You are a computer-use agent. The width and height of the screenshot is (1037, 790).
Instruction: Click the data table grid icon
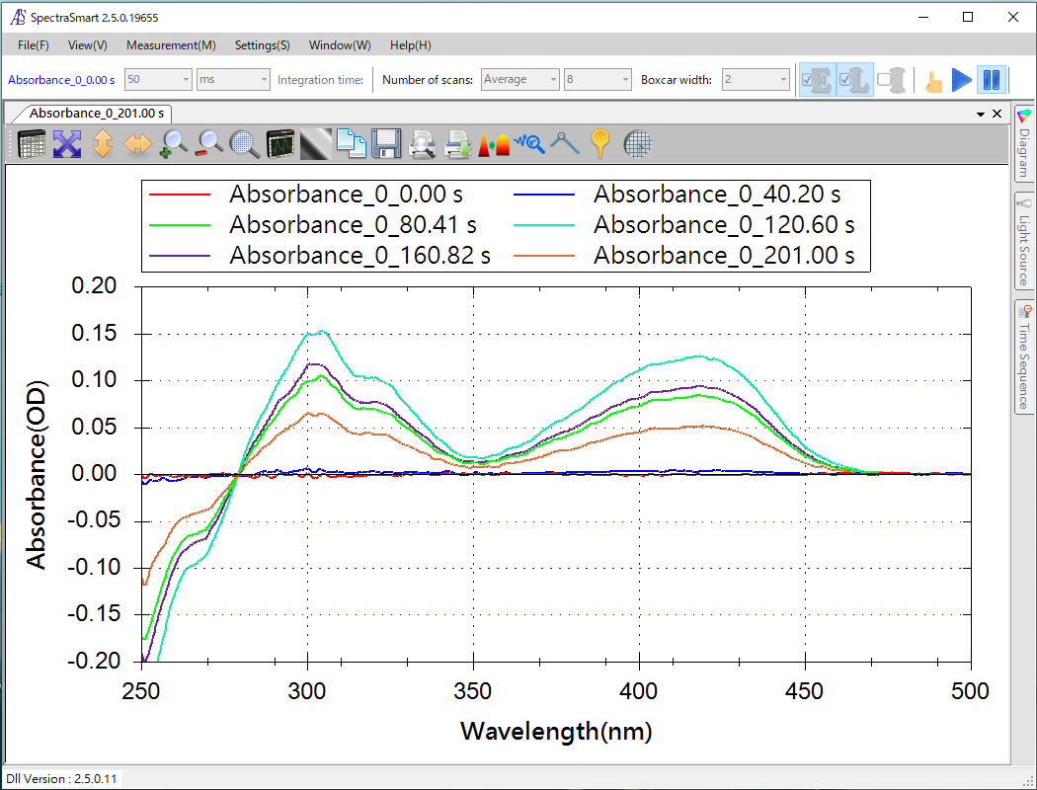(x=32, y=144)
